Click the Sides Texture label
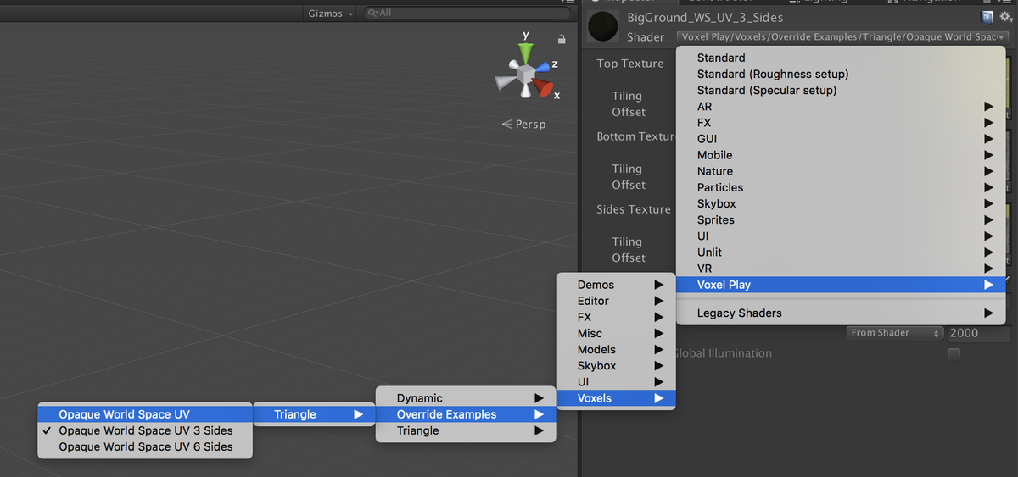This screenshot has width=1018, height=477. [634, 209]
